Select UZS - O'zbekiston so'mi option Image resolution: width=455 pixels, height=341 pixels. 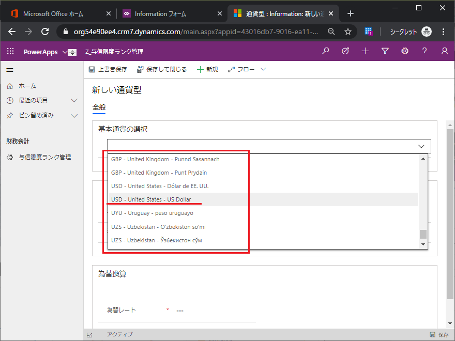click(x=263, y=227)
